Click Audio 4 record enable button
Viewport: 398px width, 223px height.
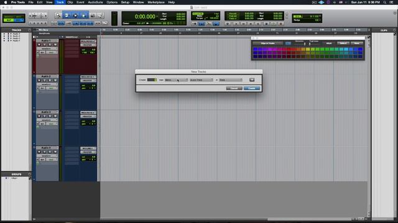(39, 152)
